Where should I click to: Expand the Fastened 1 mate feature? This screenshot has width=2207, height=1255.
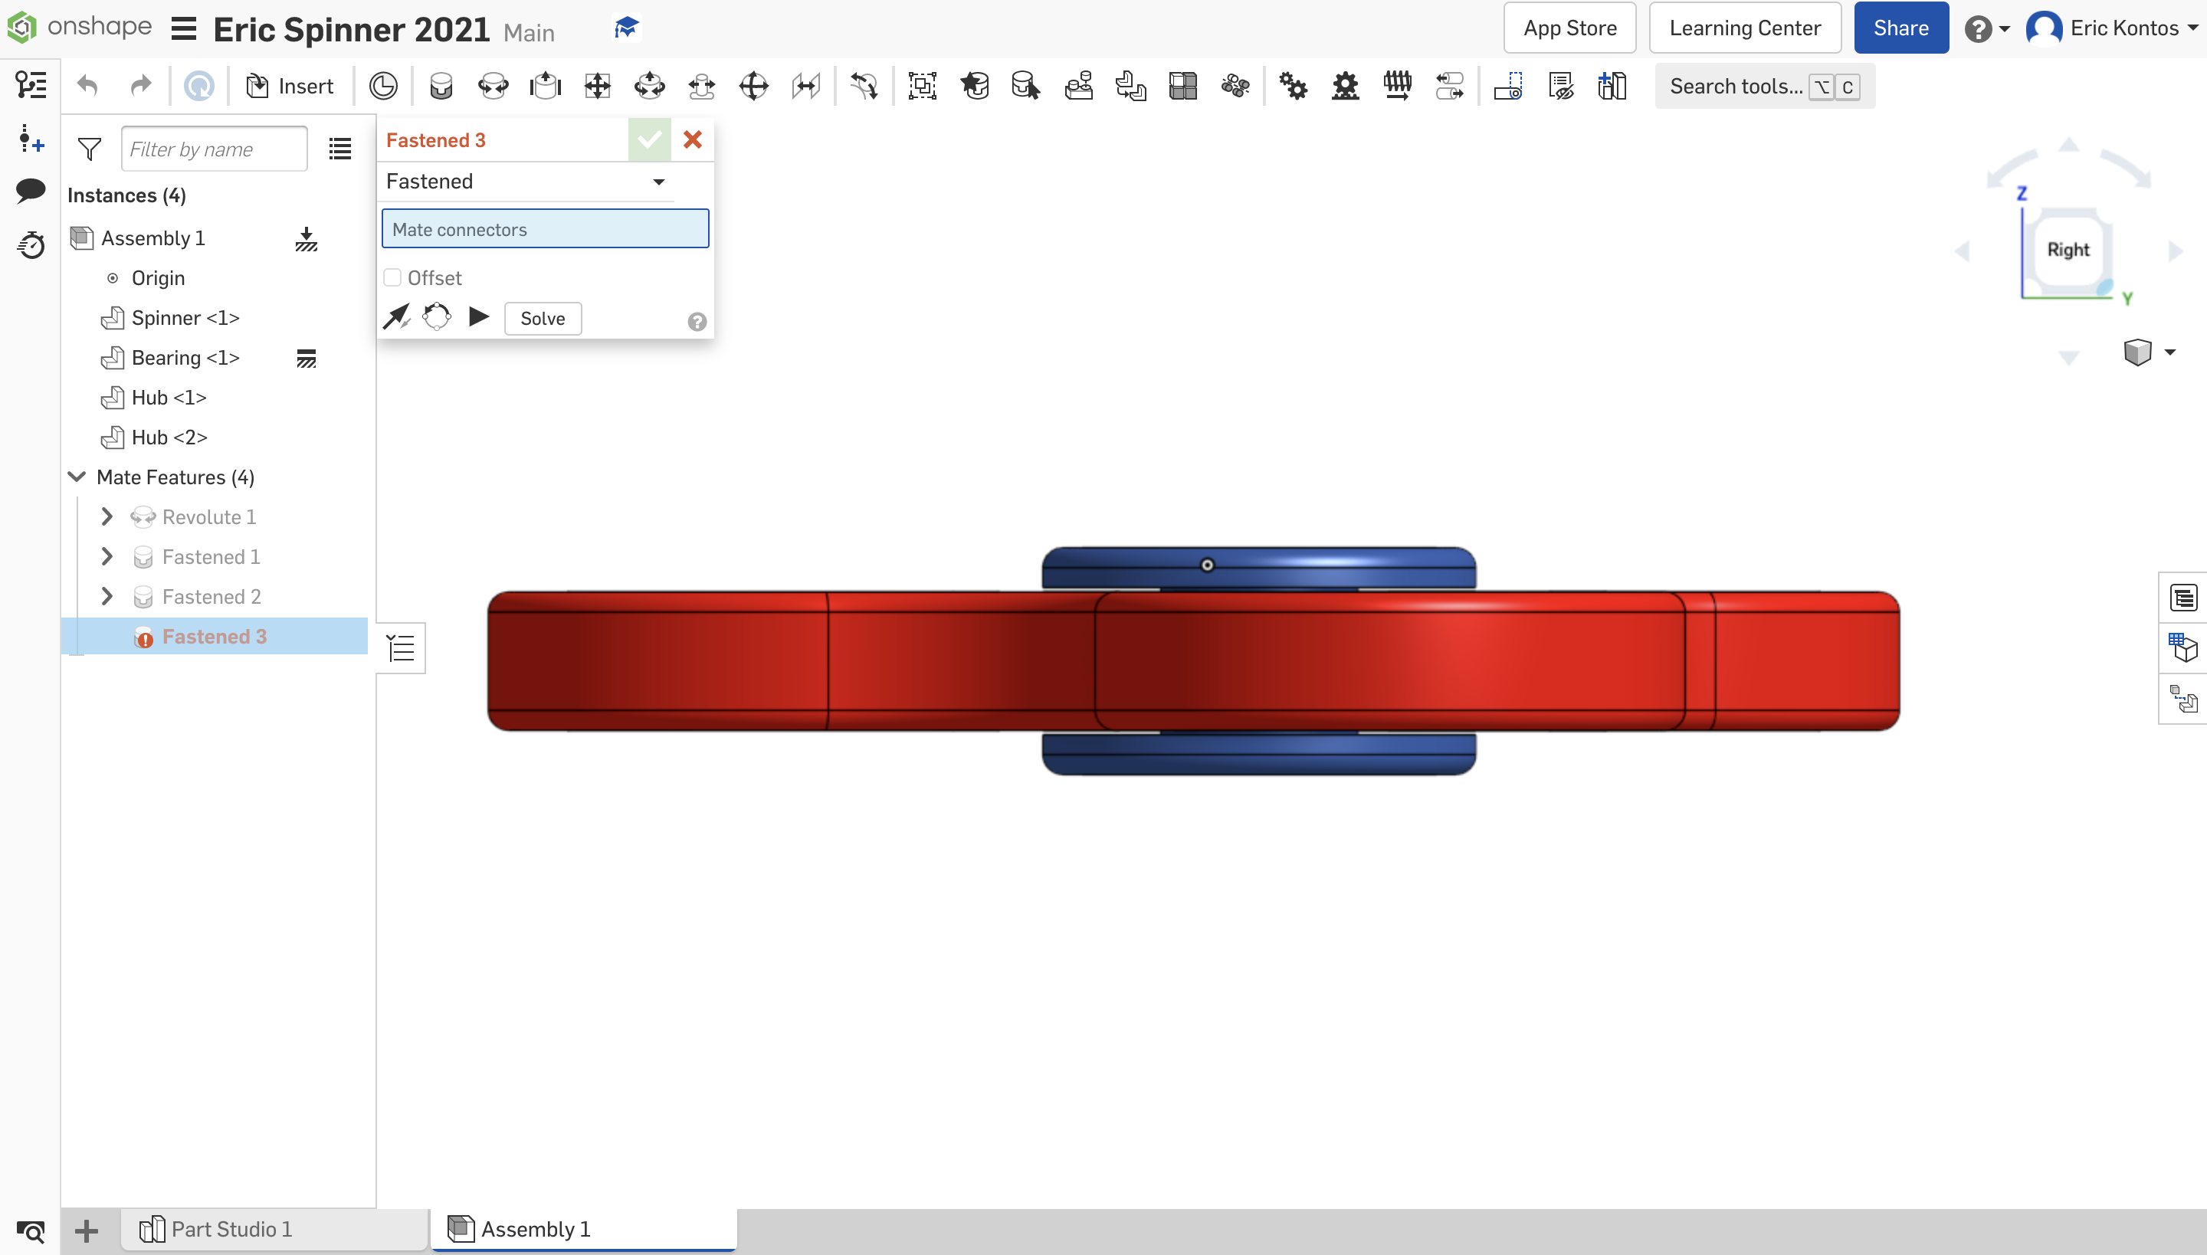tap(107, 556)
